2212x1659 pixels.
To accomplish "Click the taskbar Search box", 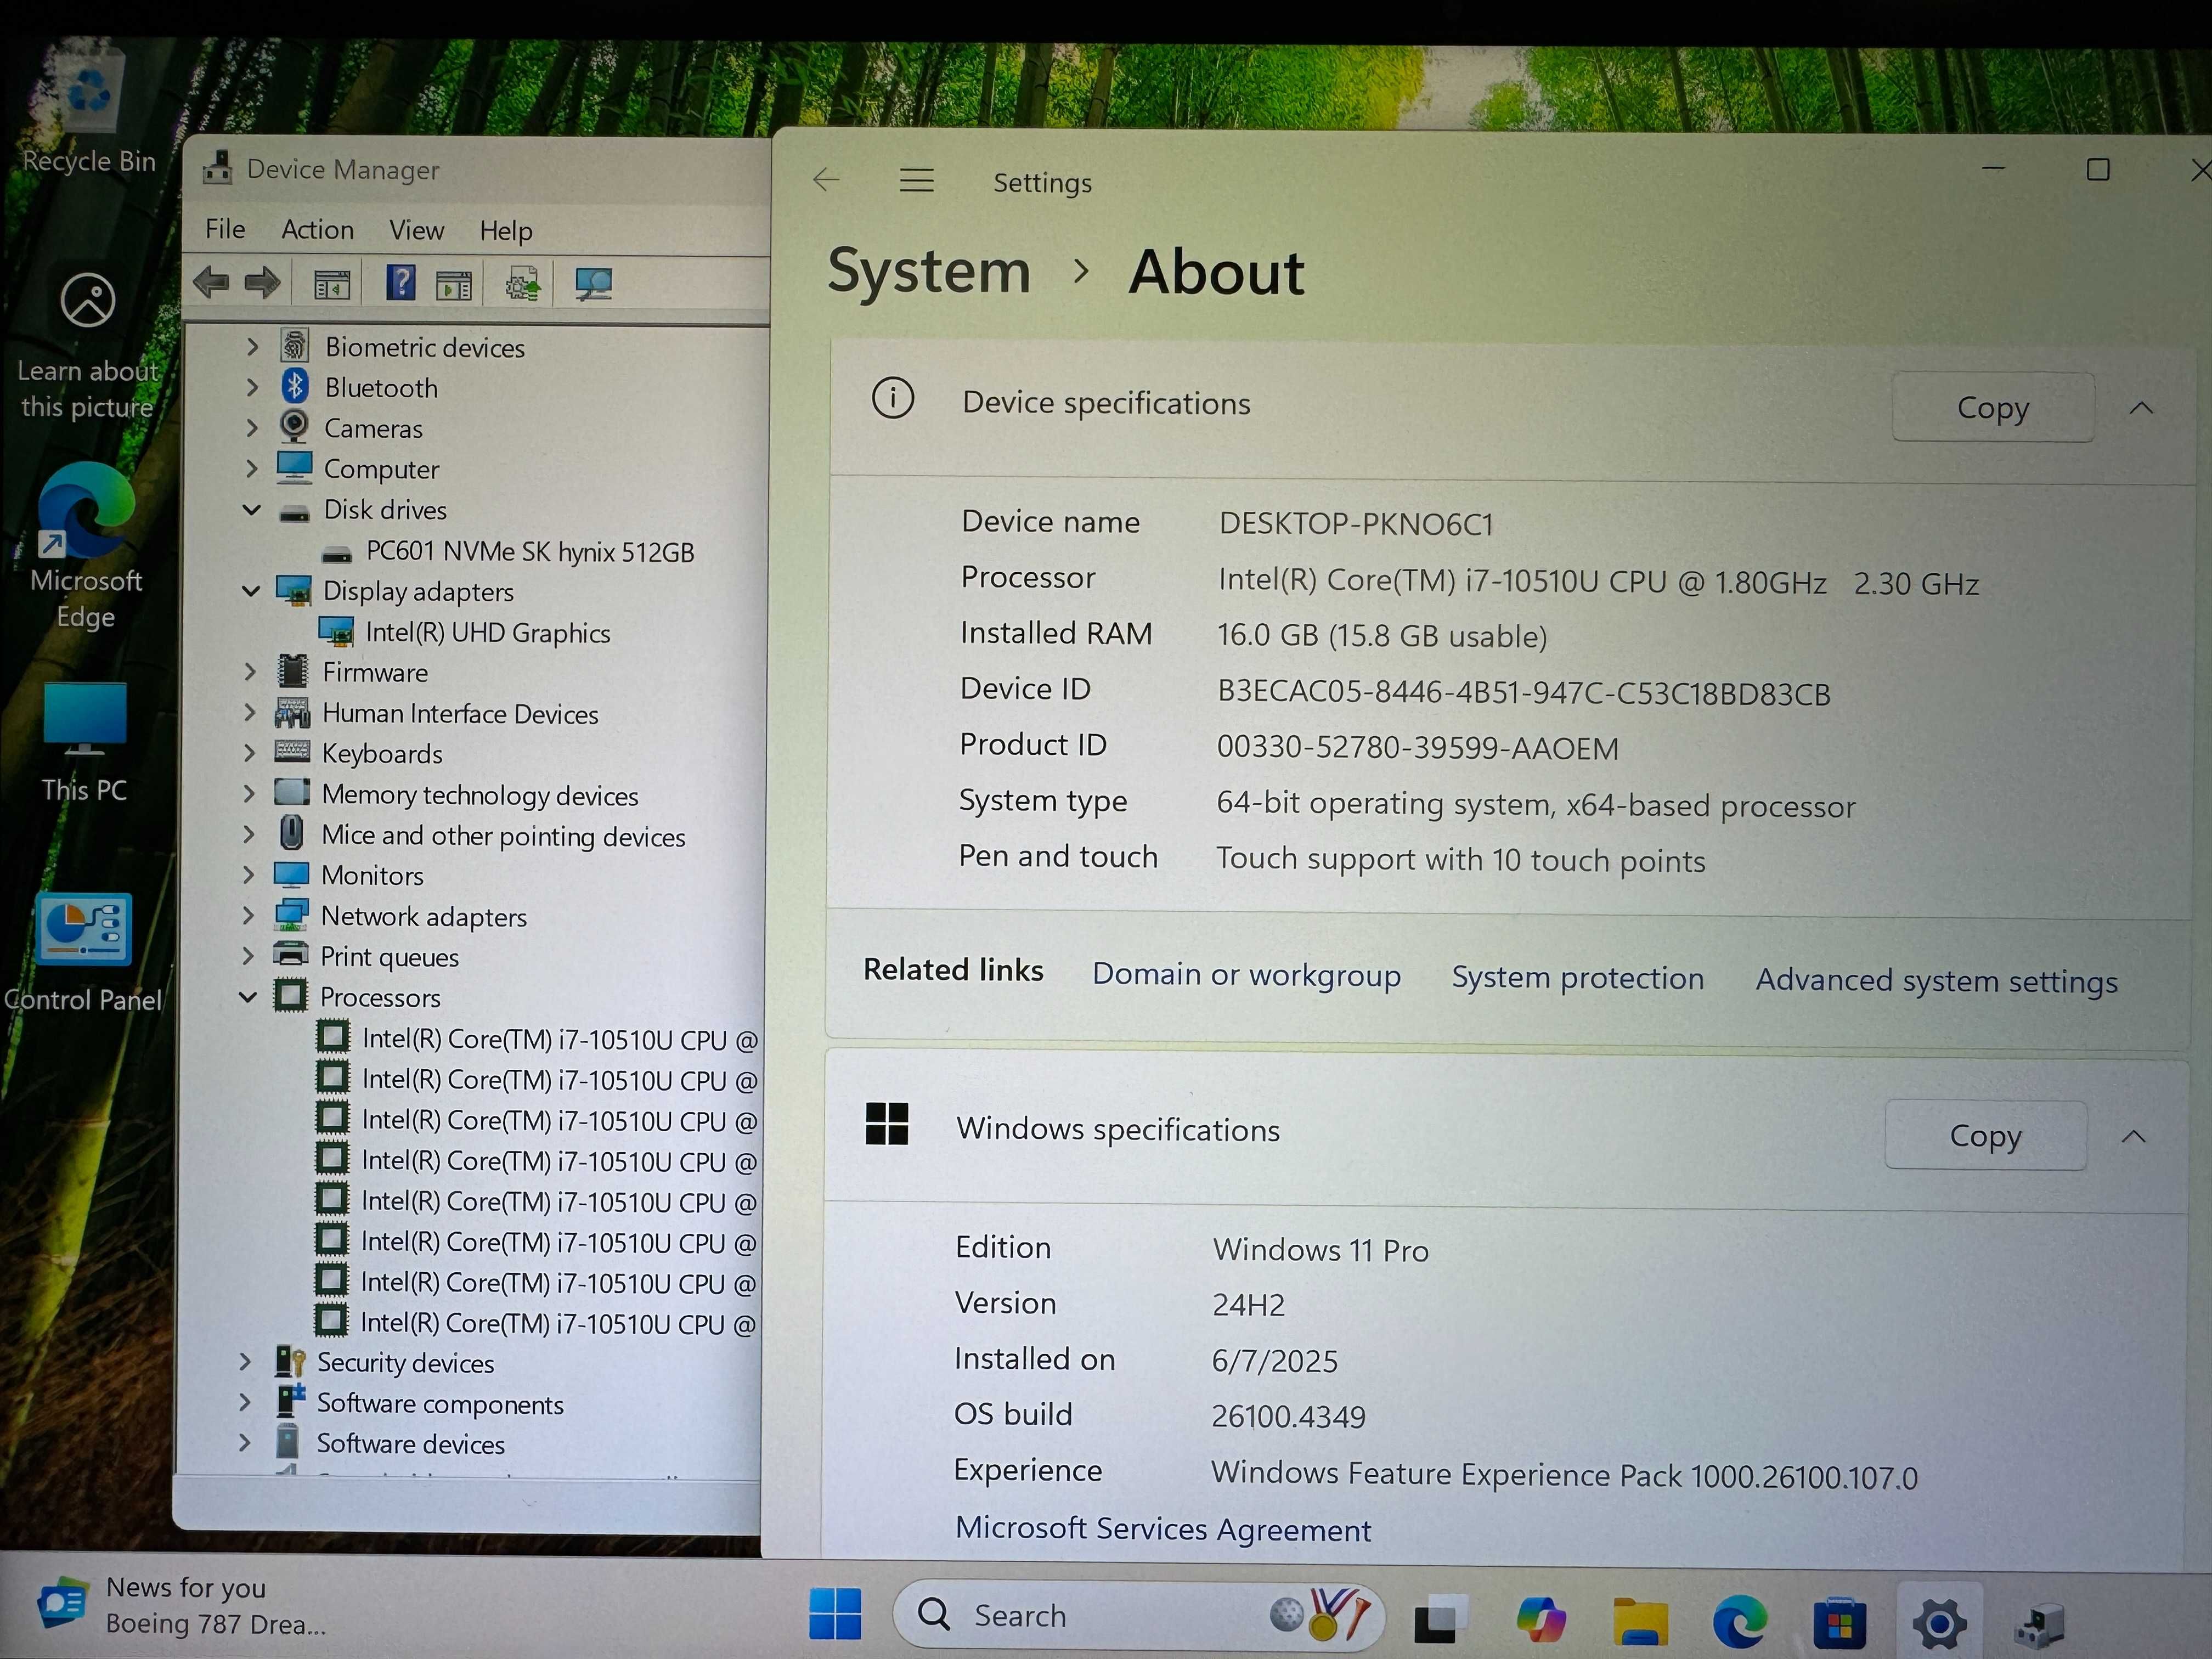I will (1138, 1615).
